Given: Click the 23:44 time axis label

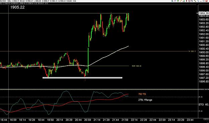Looking at the screenshot, I should (190, 120).
